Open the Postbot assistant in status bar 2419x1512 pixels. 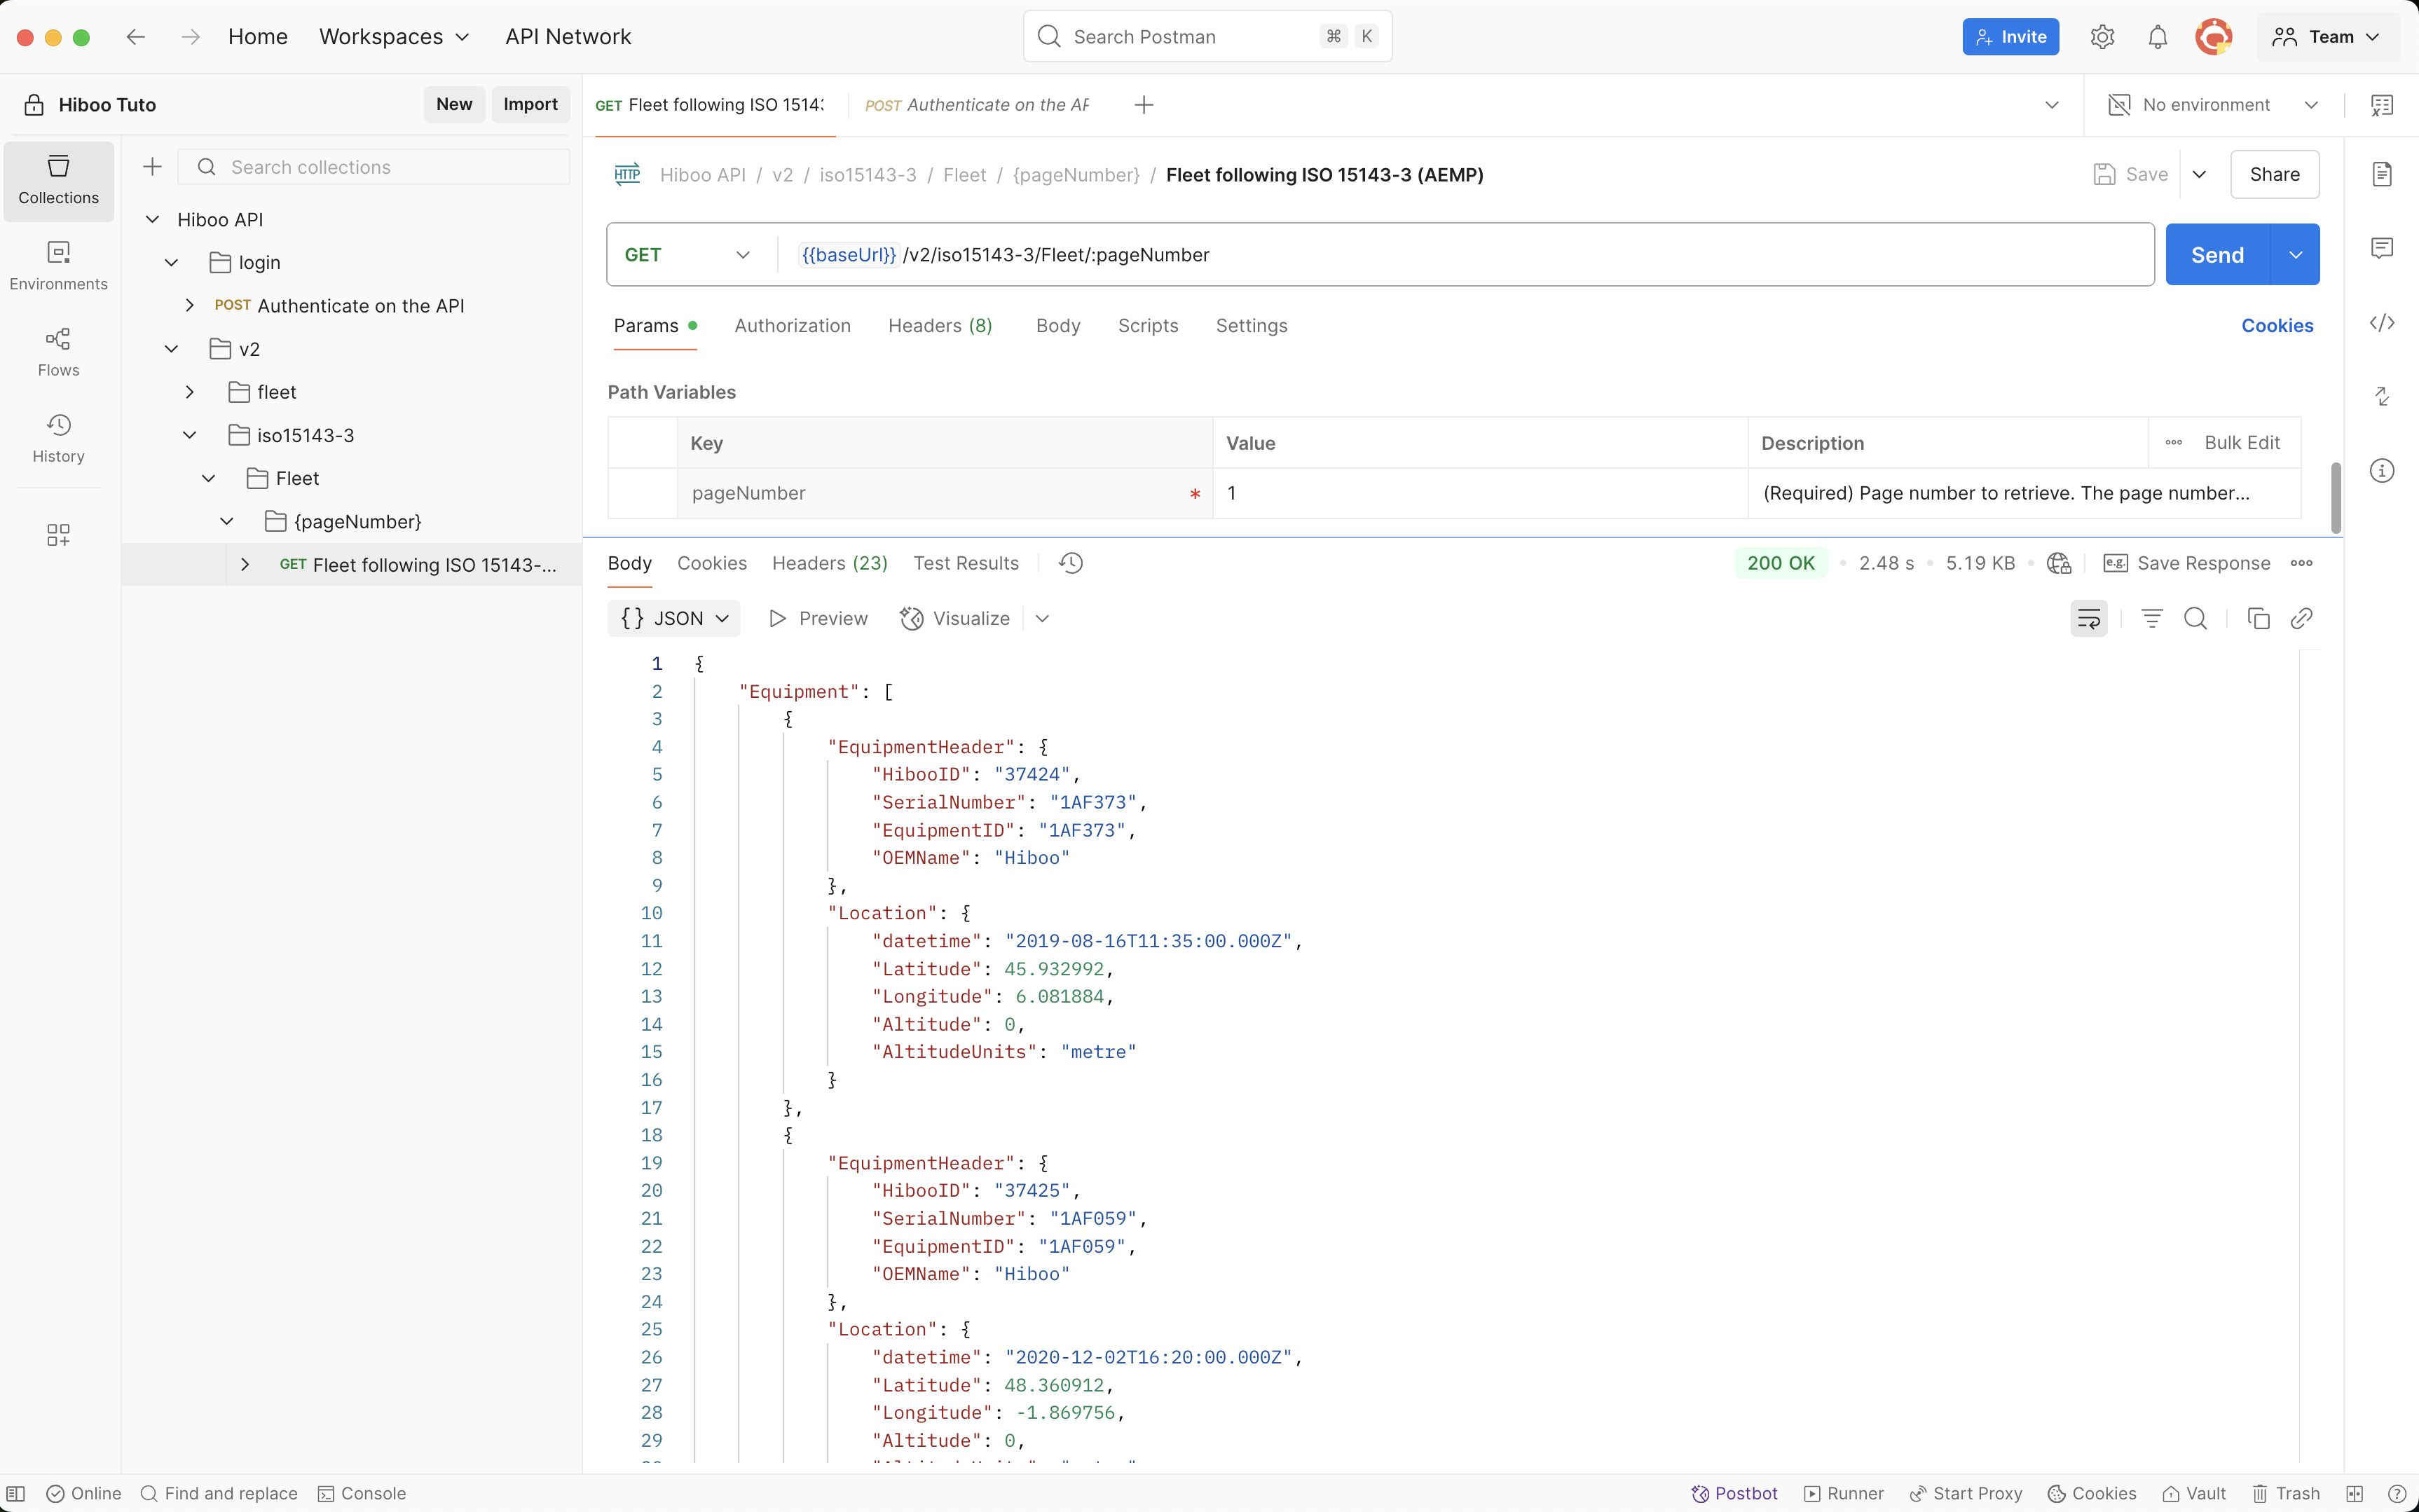[x=1734, y=1493]
